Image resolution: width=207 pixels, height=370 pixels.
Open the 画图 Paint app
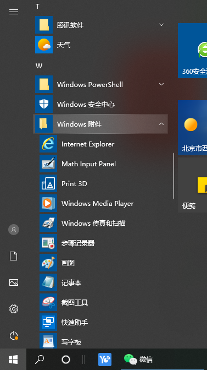pos(100,263)
